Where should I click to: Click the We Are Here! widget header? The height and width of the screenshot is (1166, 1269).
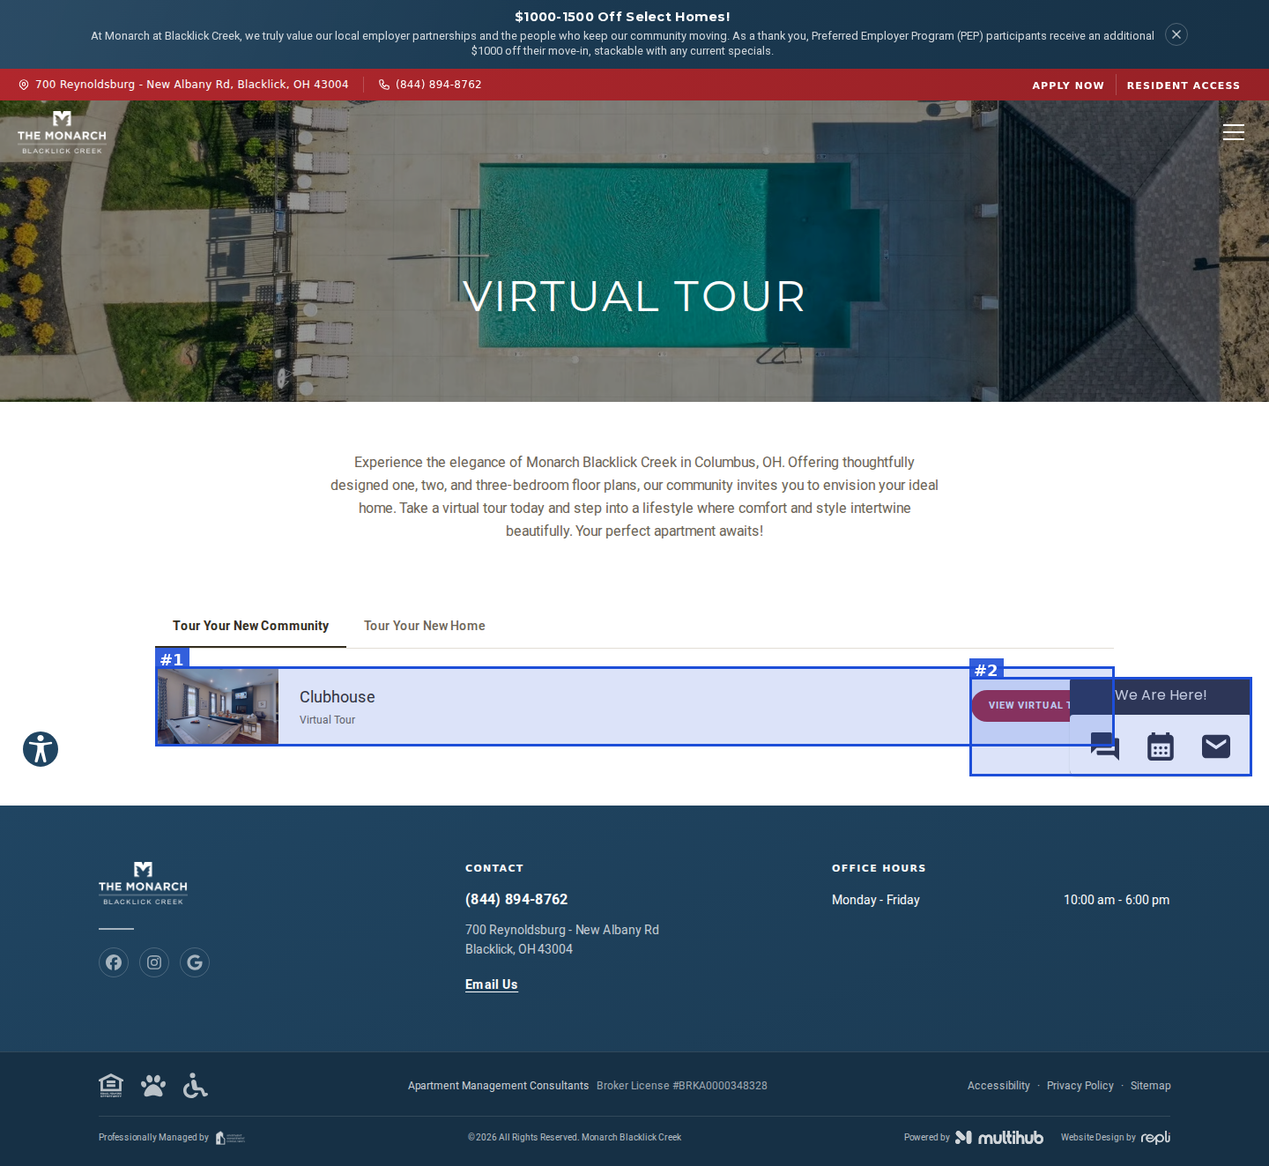1161,695
